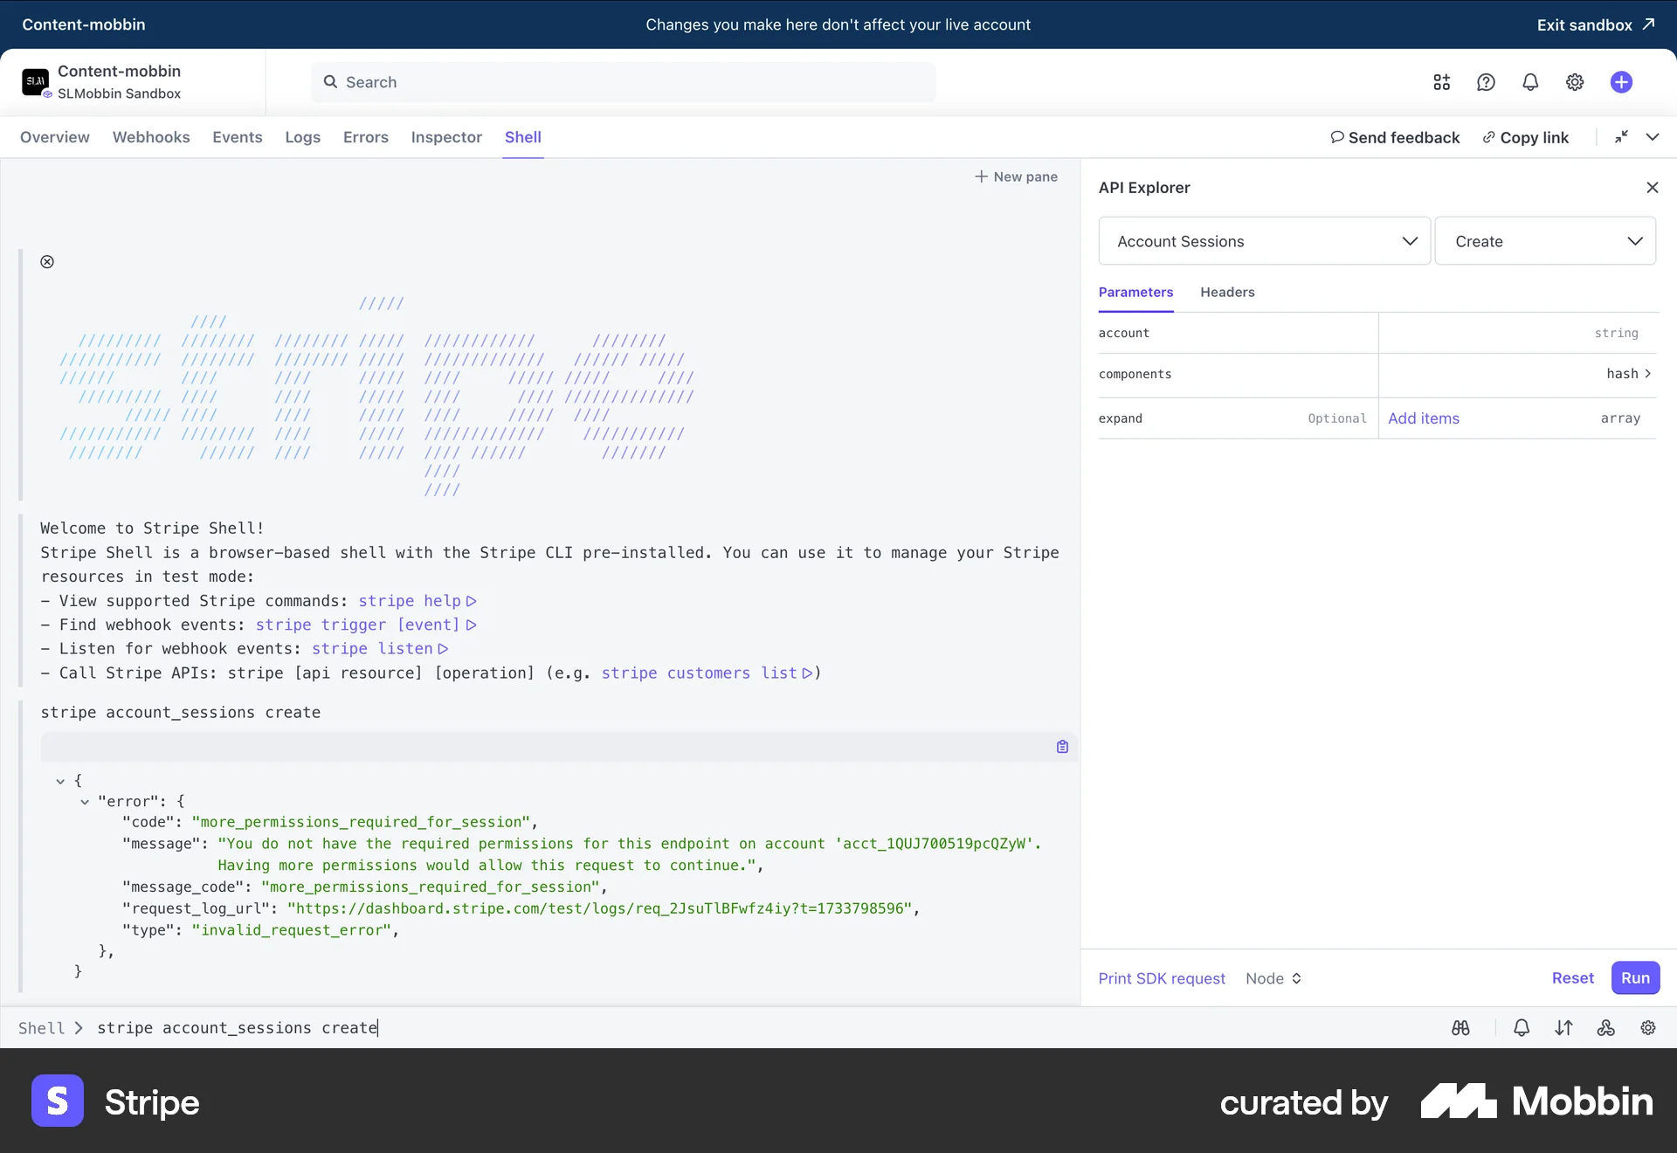Image resolution: width=1677 pixels, height=1153 pixels.
Task: Click the API traffic arrows icon bottom right
Action: pyautogui.click(x=1563, y=1028)
